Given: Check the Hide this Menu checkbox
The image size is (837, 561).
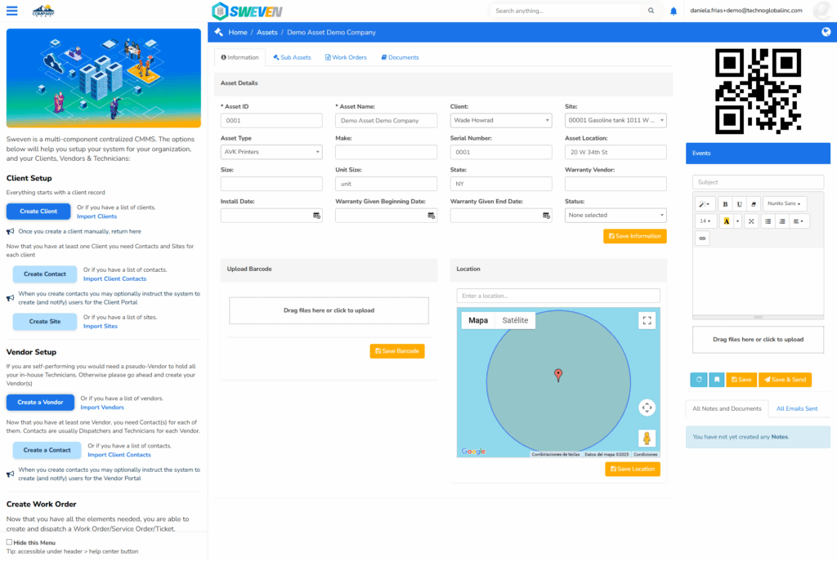Looking at the screenshot, I should tap(9, 542).
